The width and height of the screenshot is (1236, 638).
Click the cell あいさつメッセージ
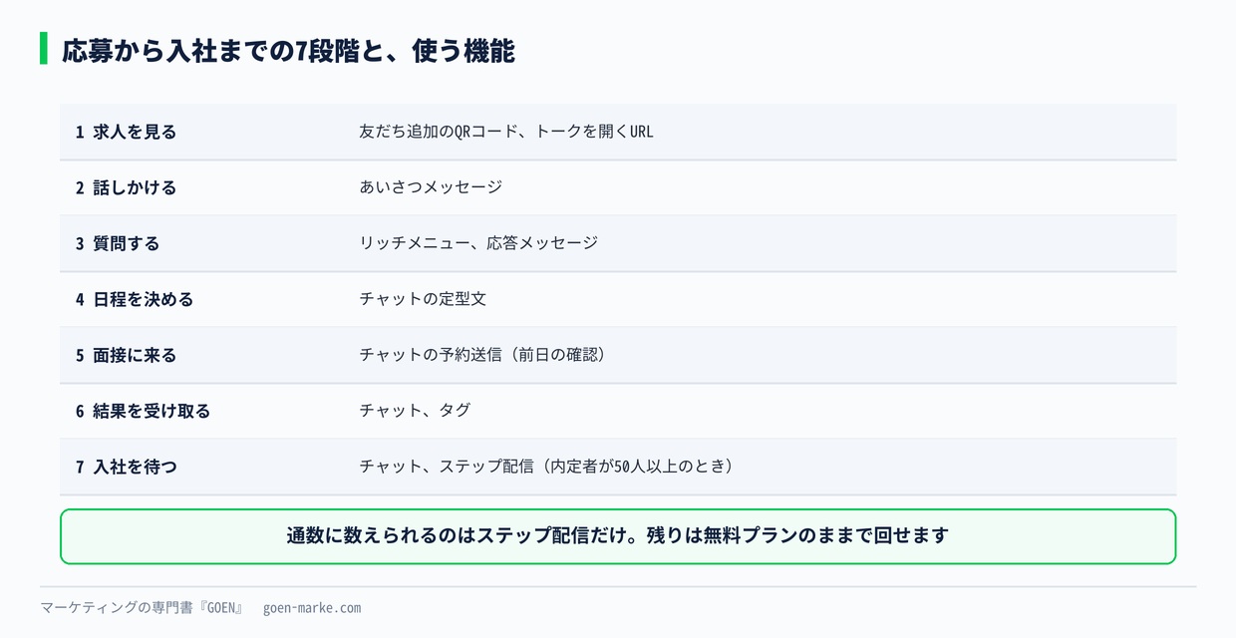pos(431,187)
